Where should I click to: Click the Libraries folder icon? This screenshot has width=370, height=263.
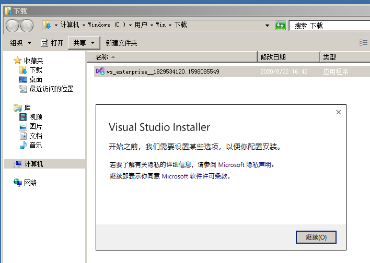click(18, 107)
